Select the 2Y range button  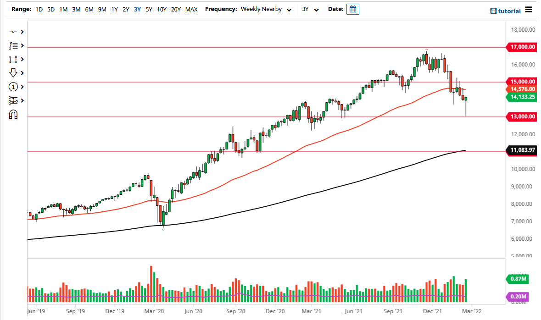(126, 9)
